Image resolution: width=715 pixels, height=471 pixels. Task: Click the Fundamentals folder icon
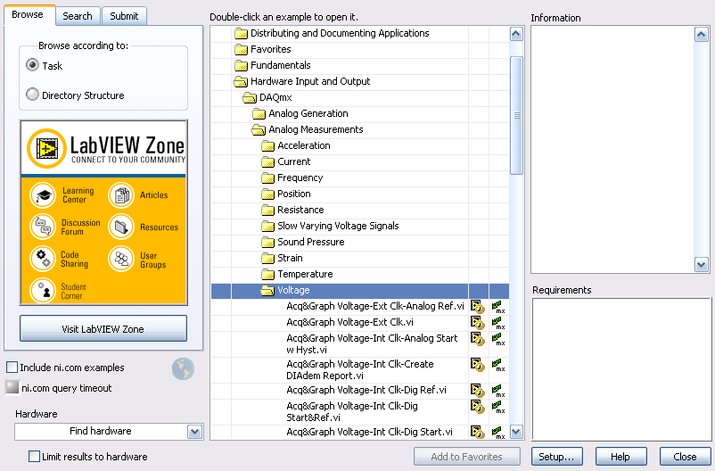(241, 65)
